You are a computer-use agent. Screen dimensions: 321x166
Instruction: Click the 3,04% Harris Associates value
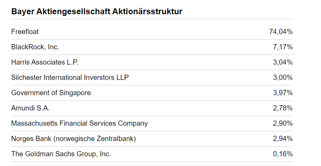pos(283,62)
